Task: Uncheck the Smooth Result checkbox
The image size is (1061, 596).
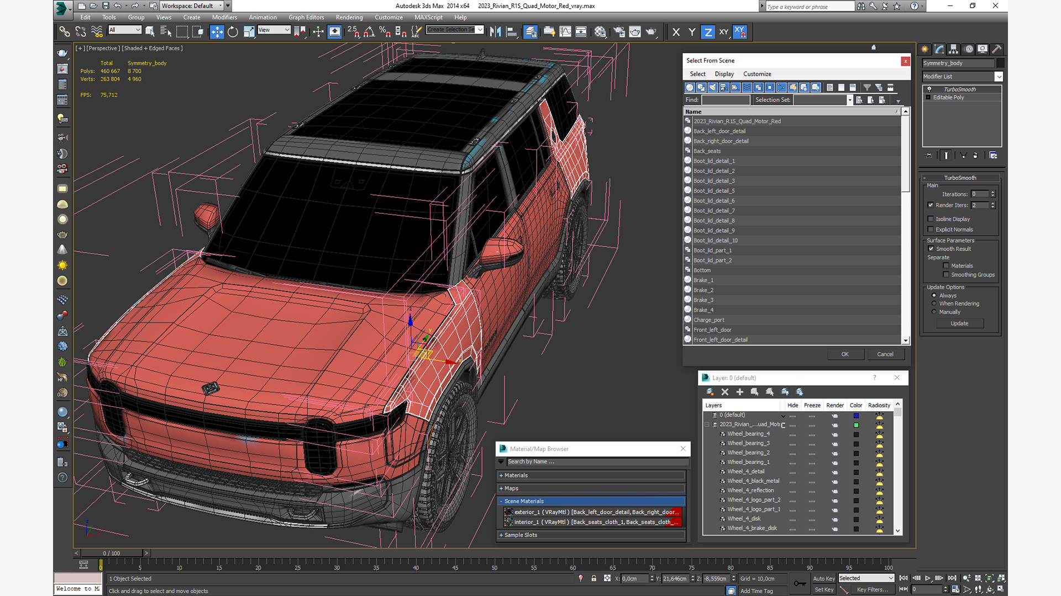Action: point(931,249)
